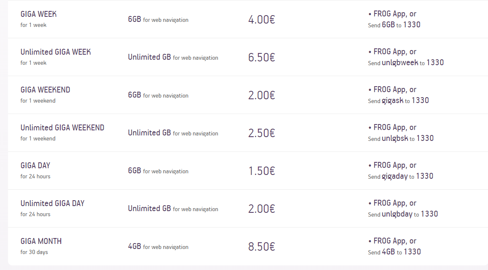Click the 8.50€ price for GIGA MONTH
The height and width of the screenshot is (270, 488).
(x=261, y=247)
